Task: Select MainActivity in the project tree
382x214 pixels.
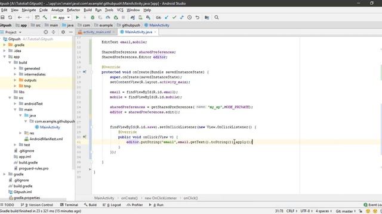Action: point(50,127)
